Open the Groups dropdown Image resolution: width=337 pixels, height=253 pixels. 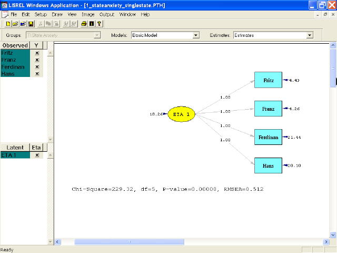point(97,35)
